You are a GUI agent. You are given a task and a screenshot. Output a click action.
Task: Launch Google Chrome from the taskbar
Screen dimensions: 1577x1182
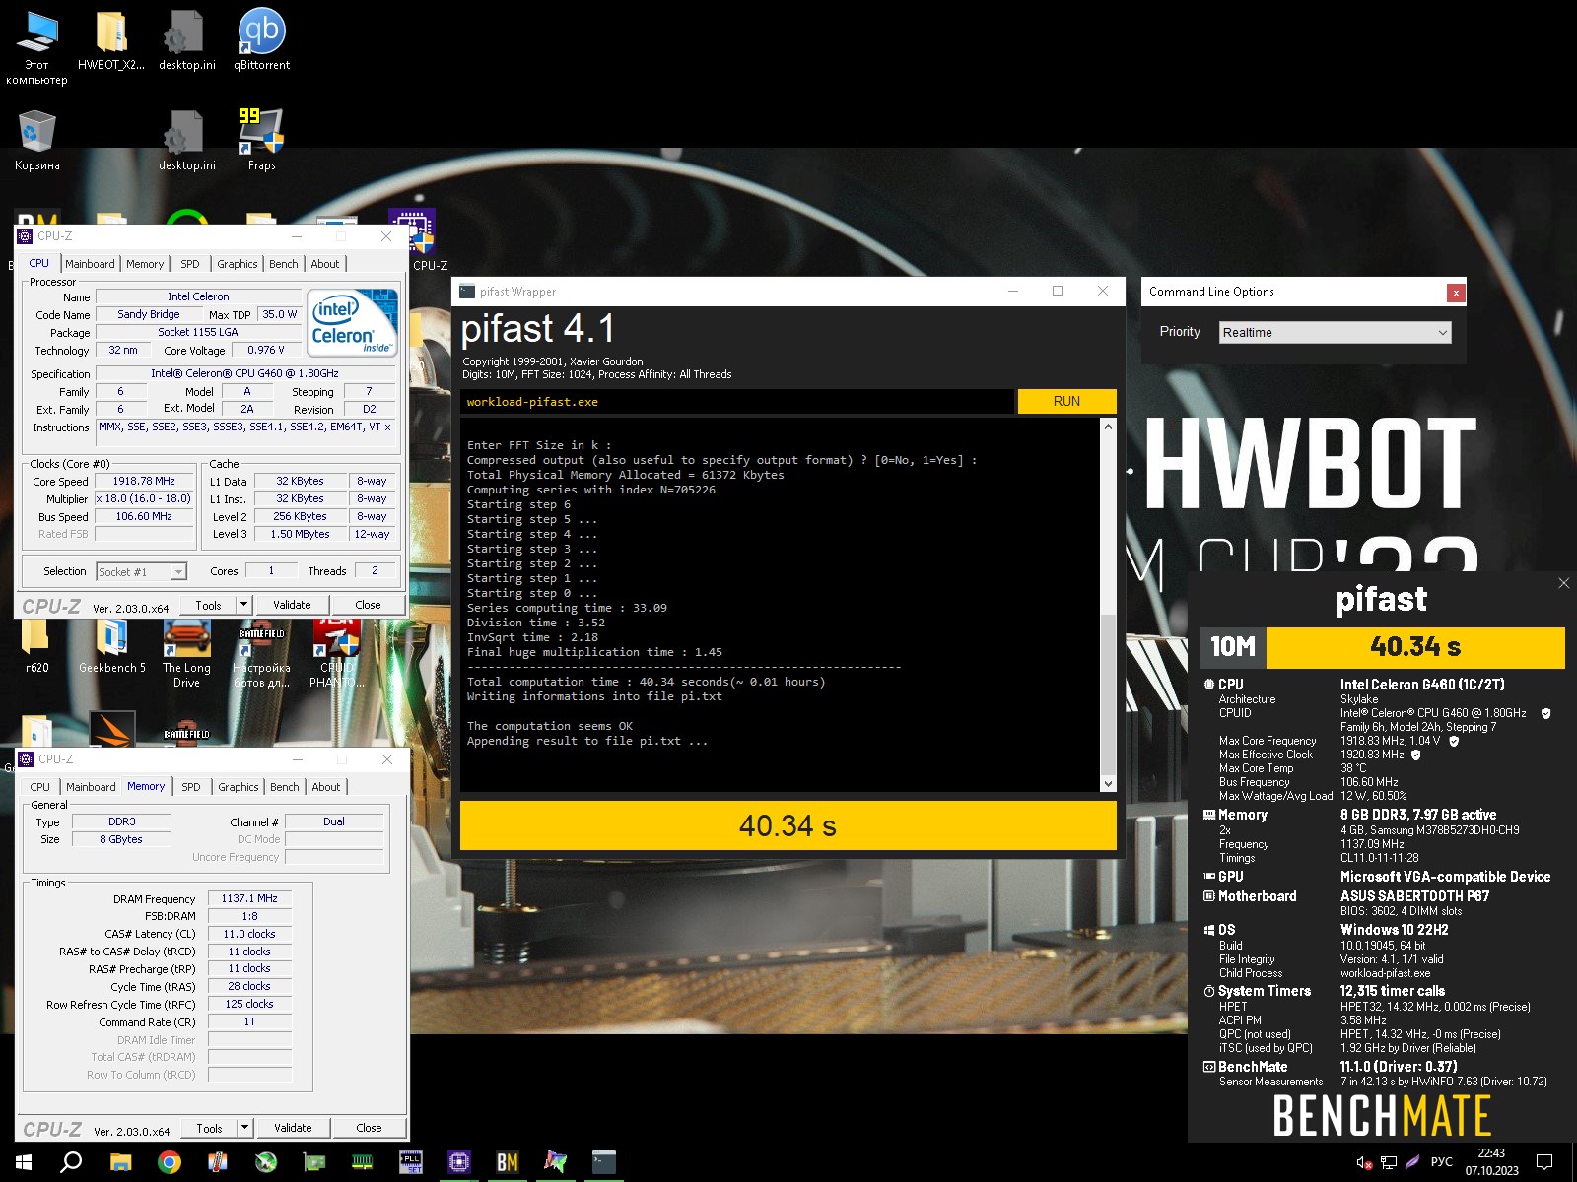pos(170,1162)
